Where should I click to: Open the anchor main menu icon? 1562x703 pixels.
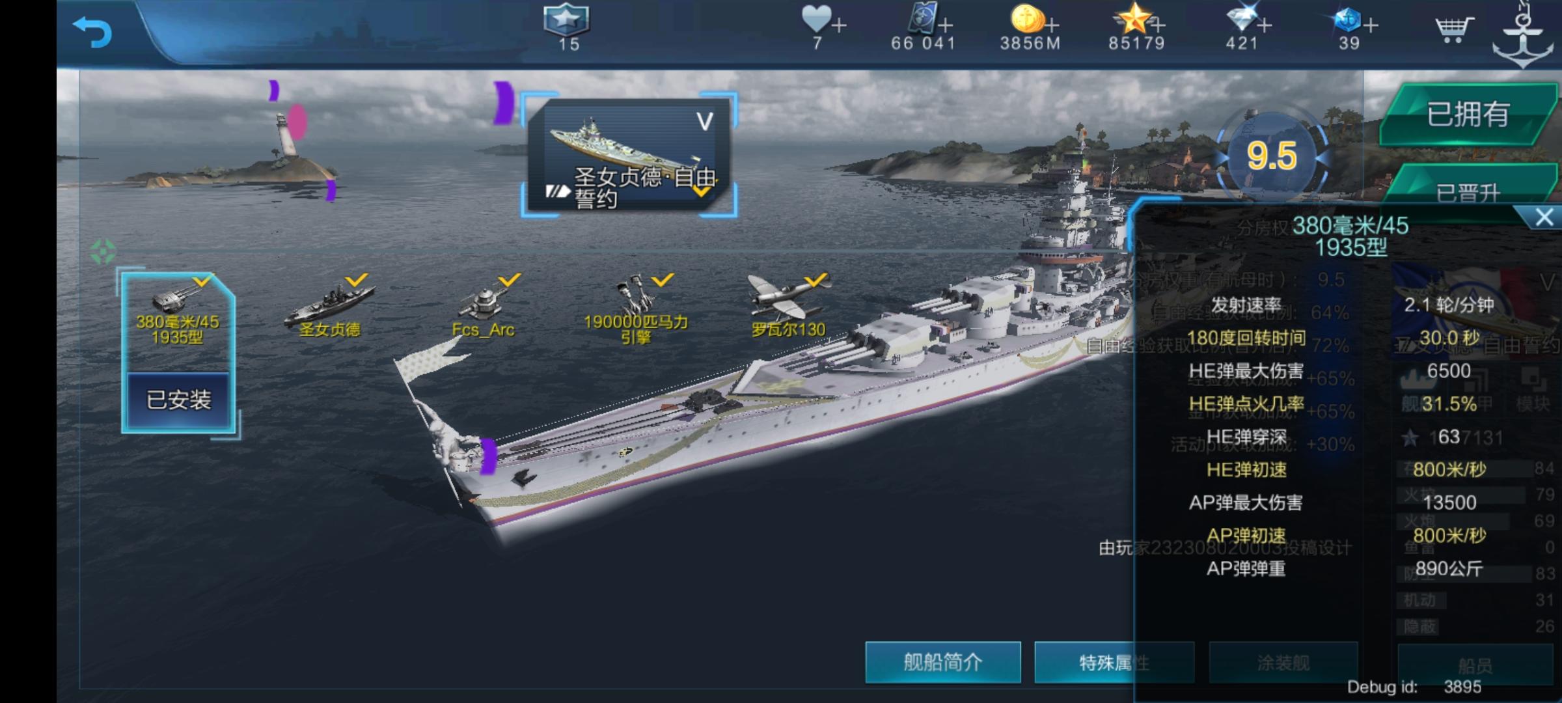(x=1522, y=34)
